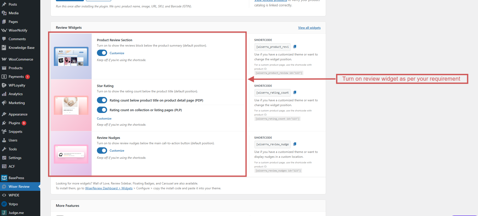478x216 pixels.
Task: Click Customize under Product Review Section
Action: [x=117, y=53]
